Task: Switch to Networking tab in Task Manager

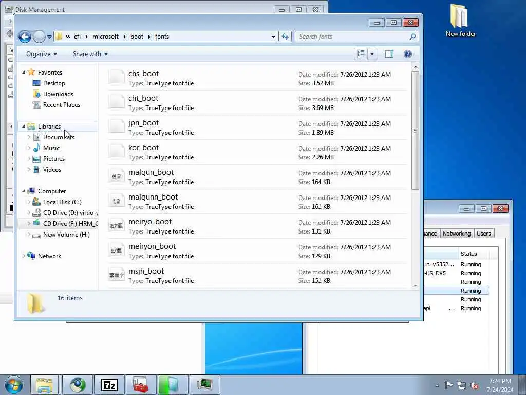Action: [457, 234]
